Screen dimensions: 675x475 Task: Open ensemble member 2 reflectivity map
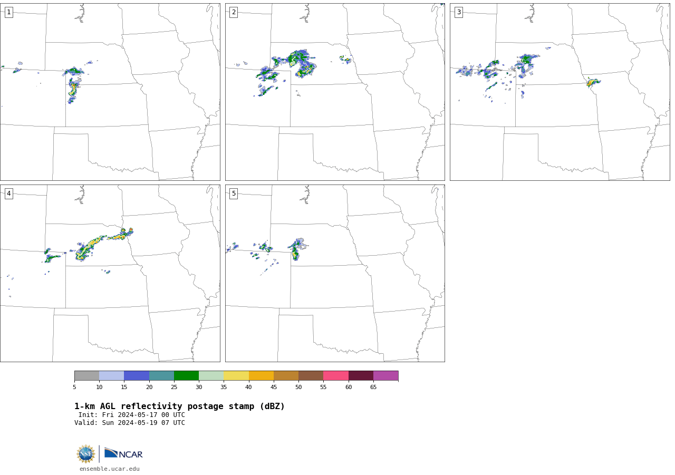(335, 92)
